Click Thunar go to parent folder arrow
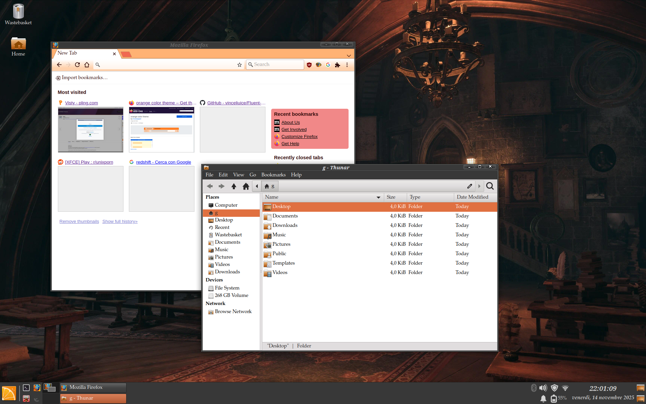 coord(234,186)
